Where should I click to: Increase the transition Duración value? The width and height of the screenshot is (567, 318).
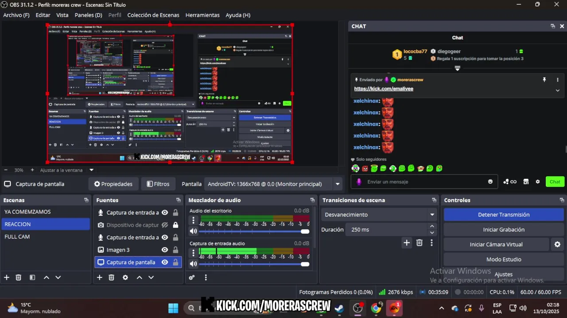click(432, 227)
